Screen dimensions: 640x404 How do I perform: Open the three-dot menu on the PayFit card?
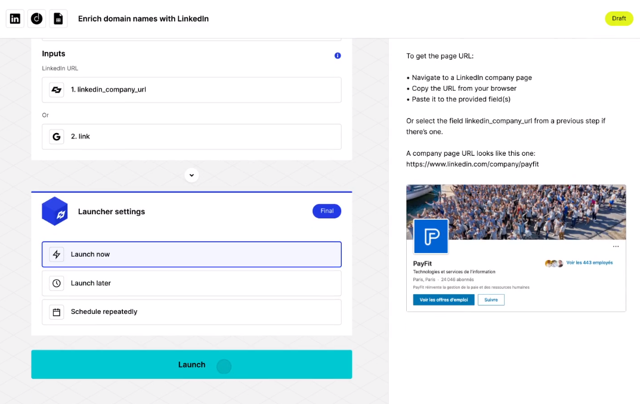coord(616,246)
